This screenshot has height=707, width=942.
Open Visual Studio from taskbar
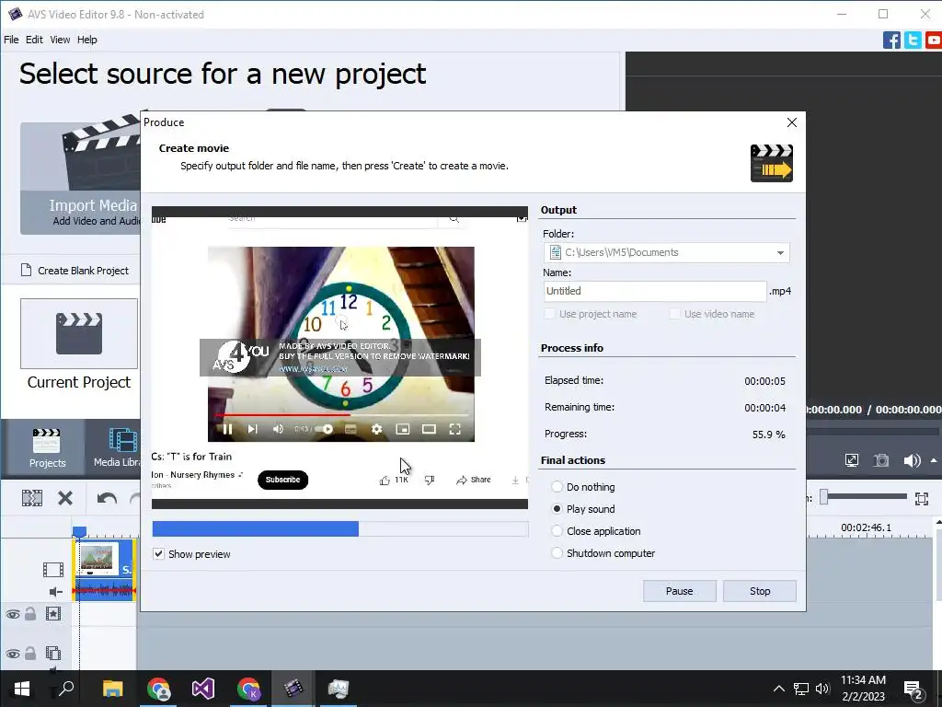tap(203, 689)
